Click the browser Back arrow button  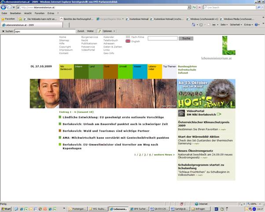point(4,7)
